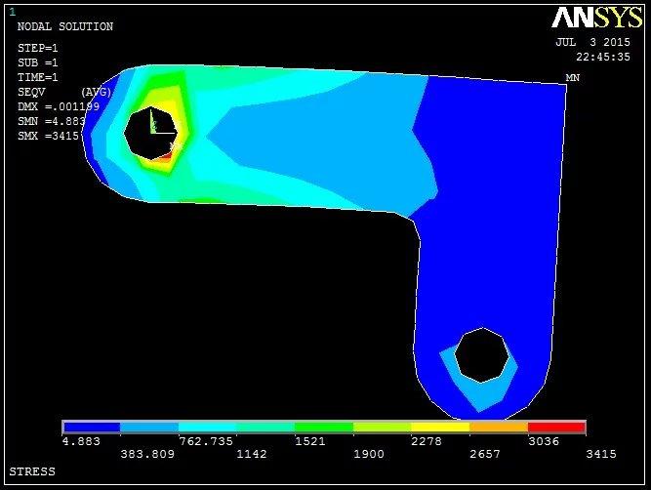Click the 'SMX =3415' value
651x490 pixels.
tap(48, 136)
